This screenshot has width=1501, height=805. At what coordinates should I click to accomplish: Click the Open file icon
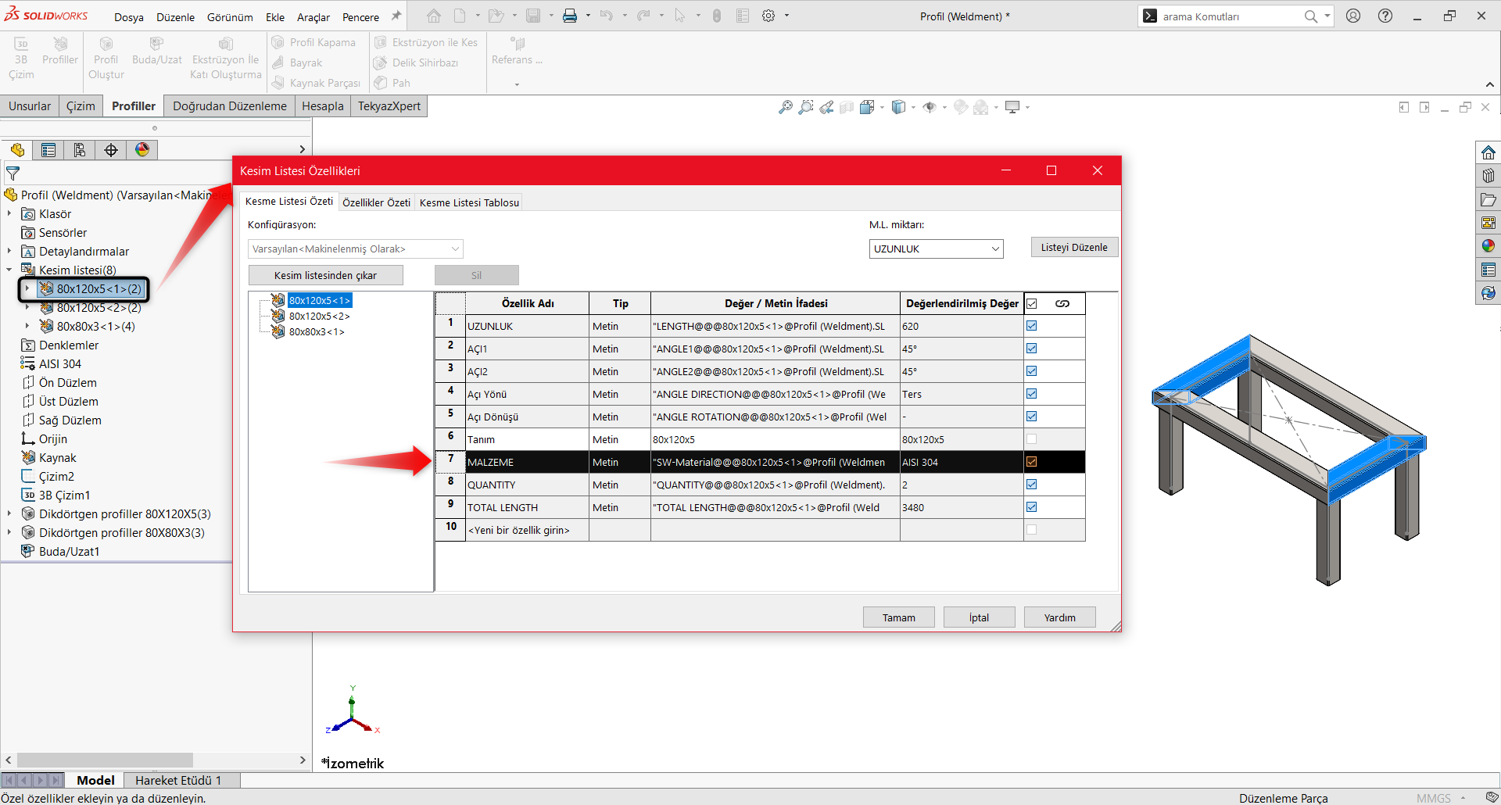[496, 16]
